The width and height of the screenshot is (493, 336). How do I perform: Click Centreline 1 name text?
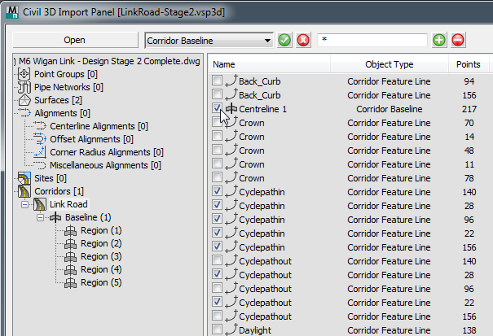coord(263,109)
